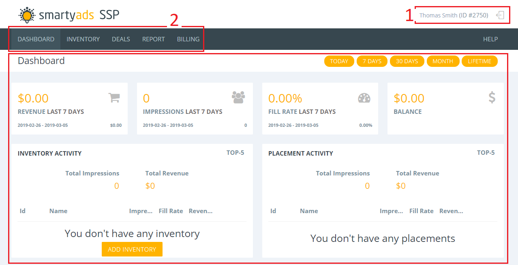This screenshot has width=518, height=265.
Task: Select the 30 DAYS range
Action: click(407, 61)
